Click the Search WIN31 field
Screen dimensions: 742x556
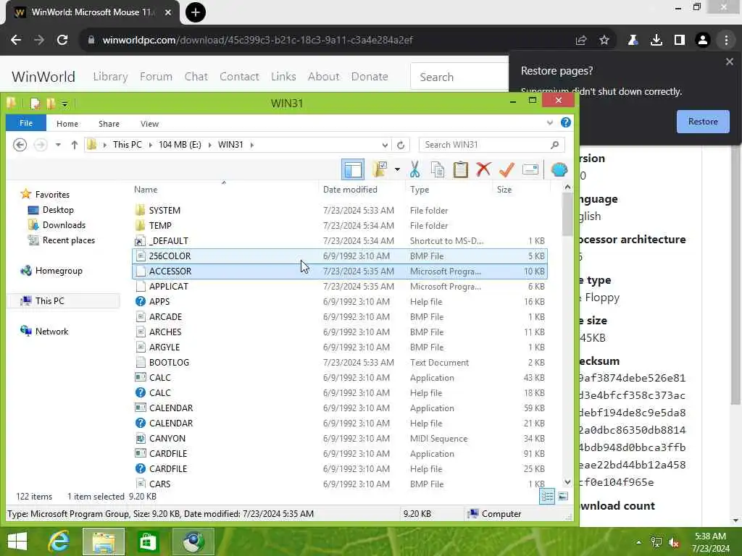(x=492, y=145)
